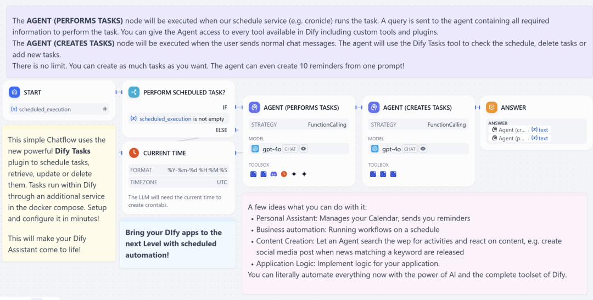Click the Discord tool in the toolbox
Image resolution: width=593 pixels, height=300 pixels.
pyautogui.click(x=273, y=174)
